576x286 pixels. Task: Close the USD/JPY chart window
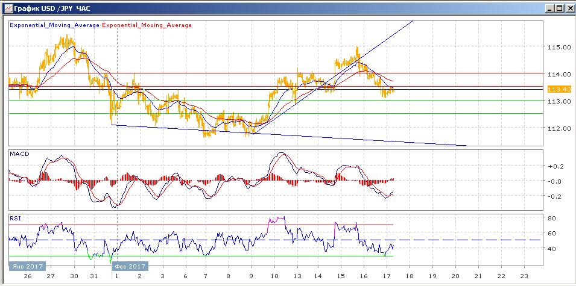[x=568, y=8]
